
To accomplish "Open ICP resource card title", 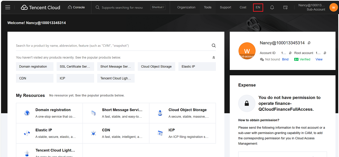I will (x=172, y=130).
